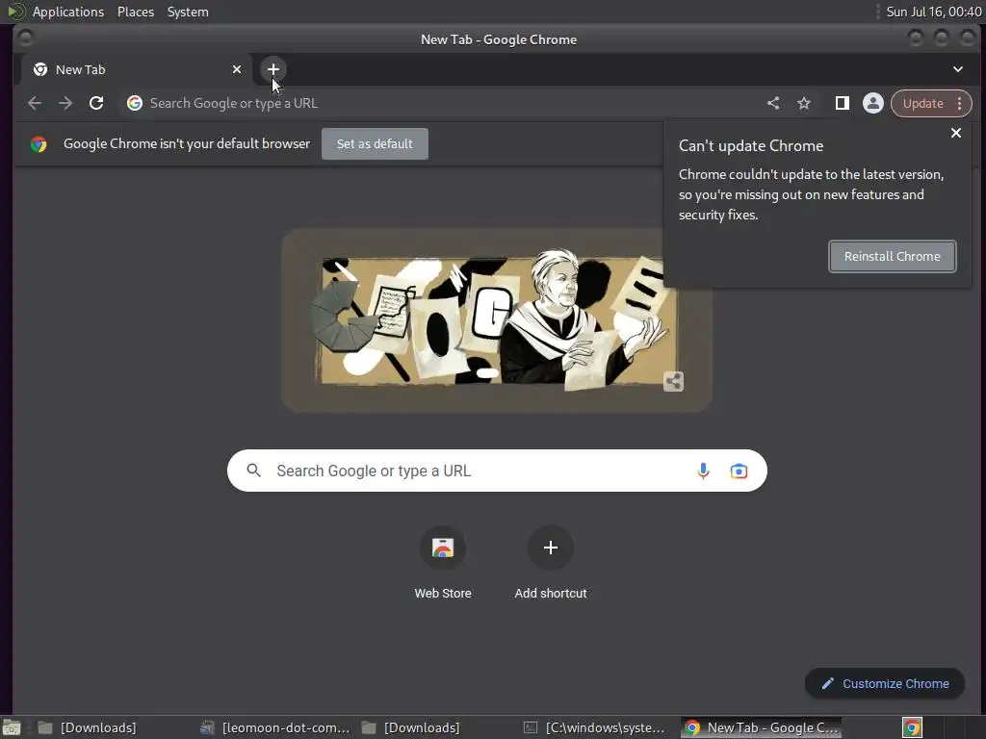Dismiss the Can't update Chrome popup
The image size is (986, 739).
956,133
